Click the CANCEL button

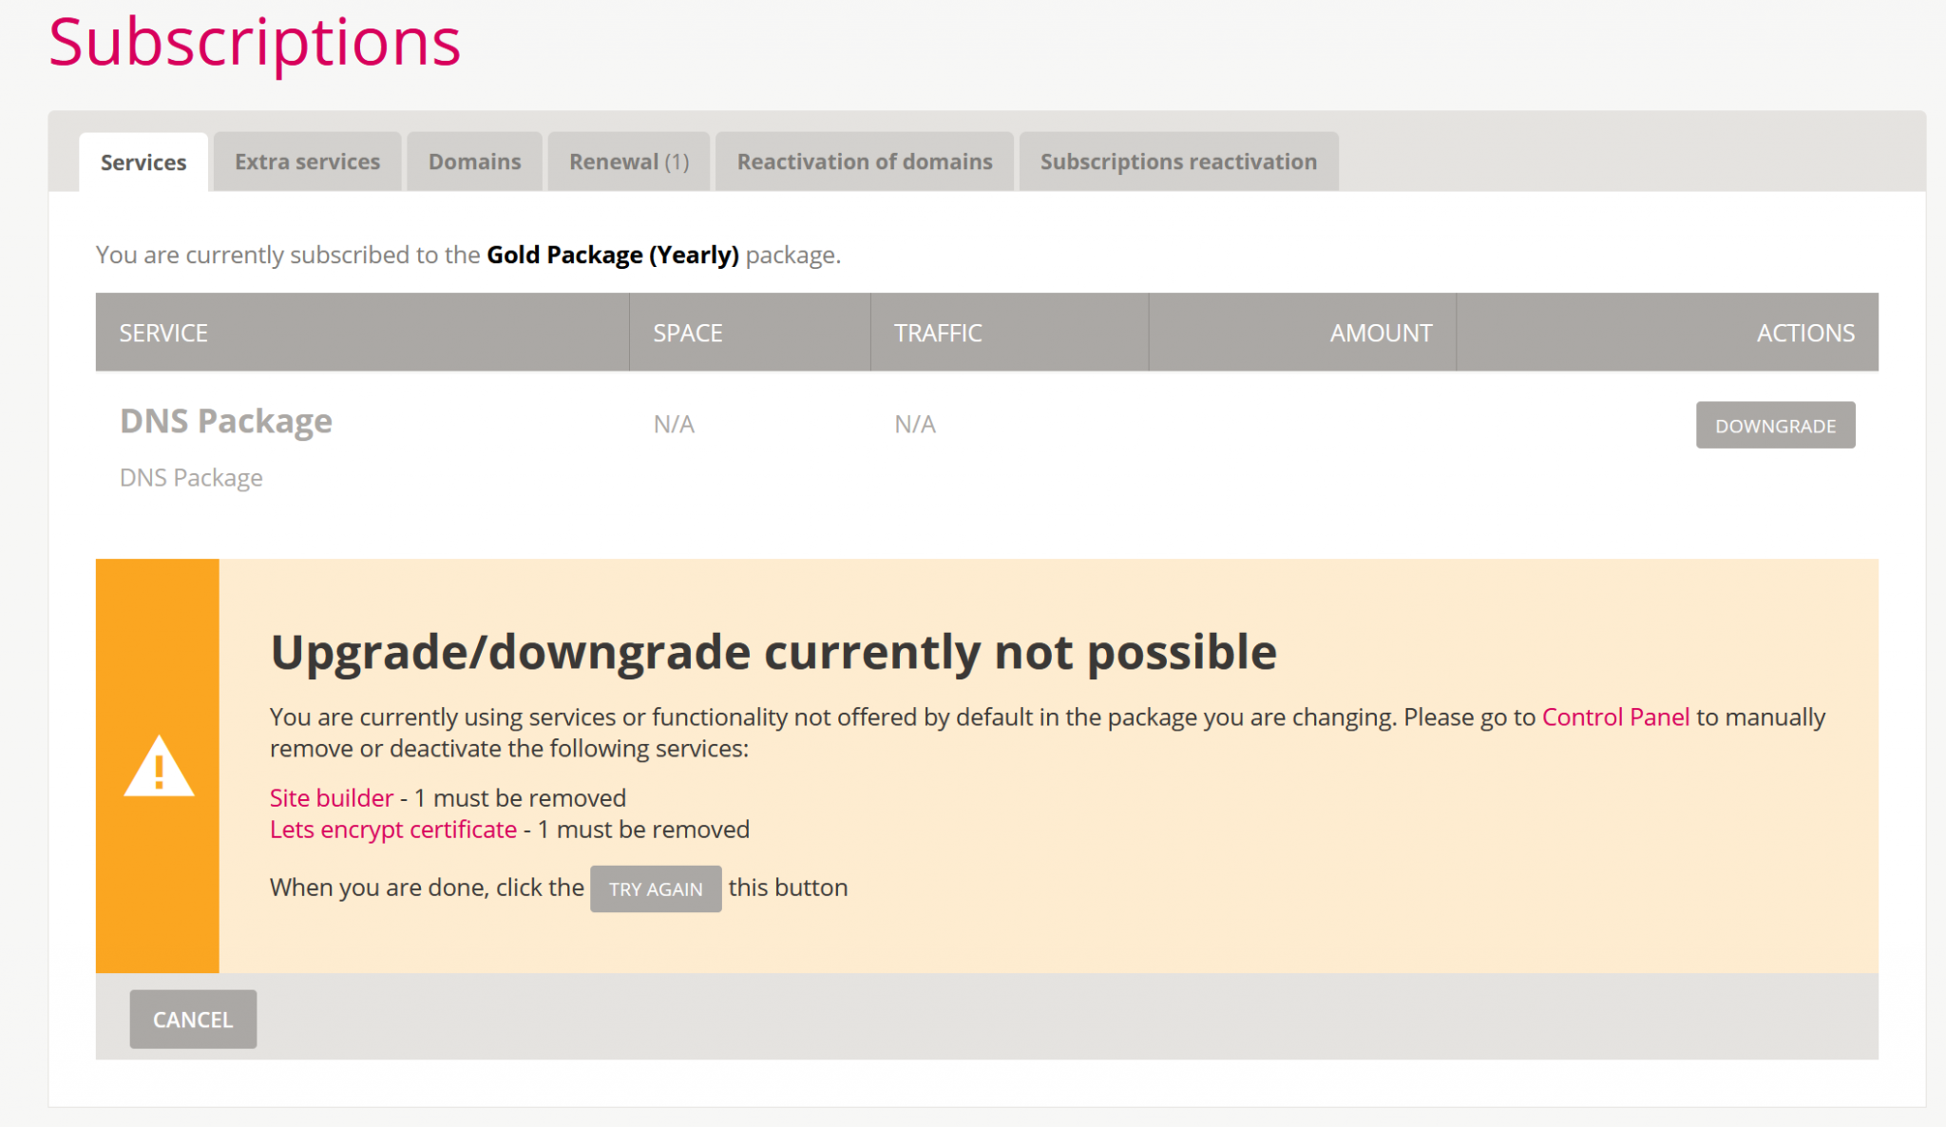(192, 1019)
